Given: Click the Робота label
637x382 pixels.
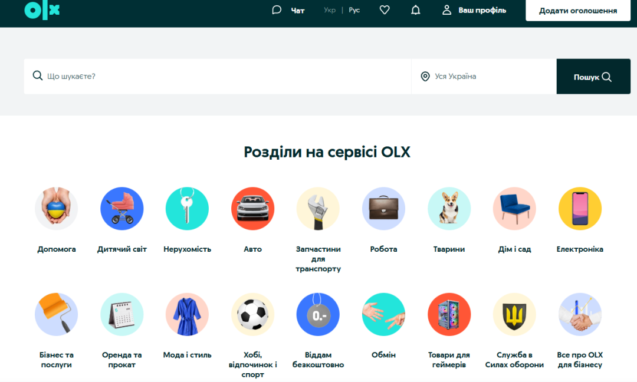Looking at the screenshot, I should pyautogui.click(x=383, y=249).
